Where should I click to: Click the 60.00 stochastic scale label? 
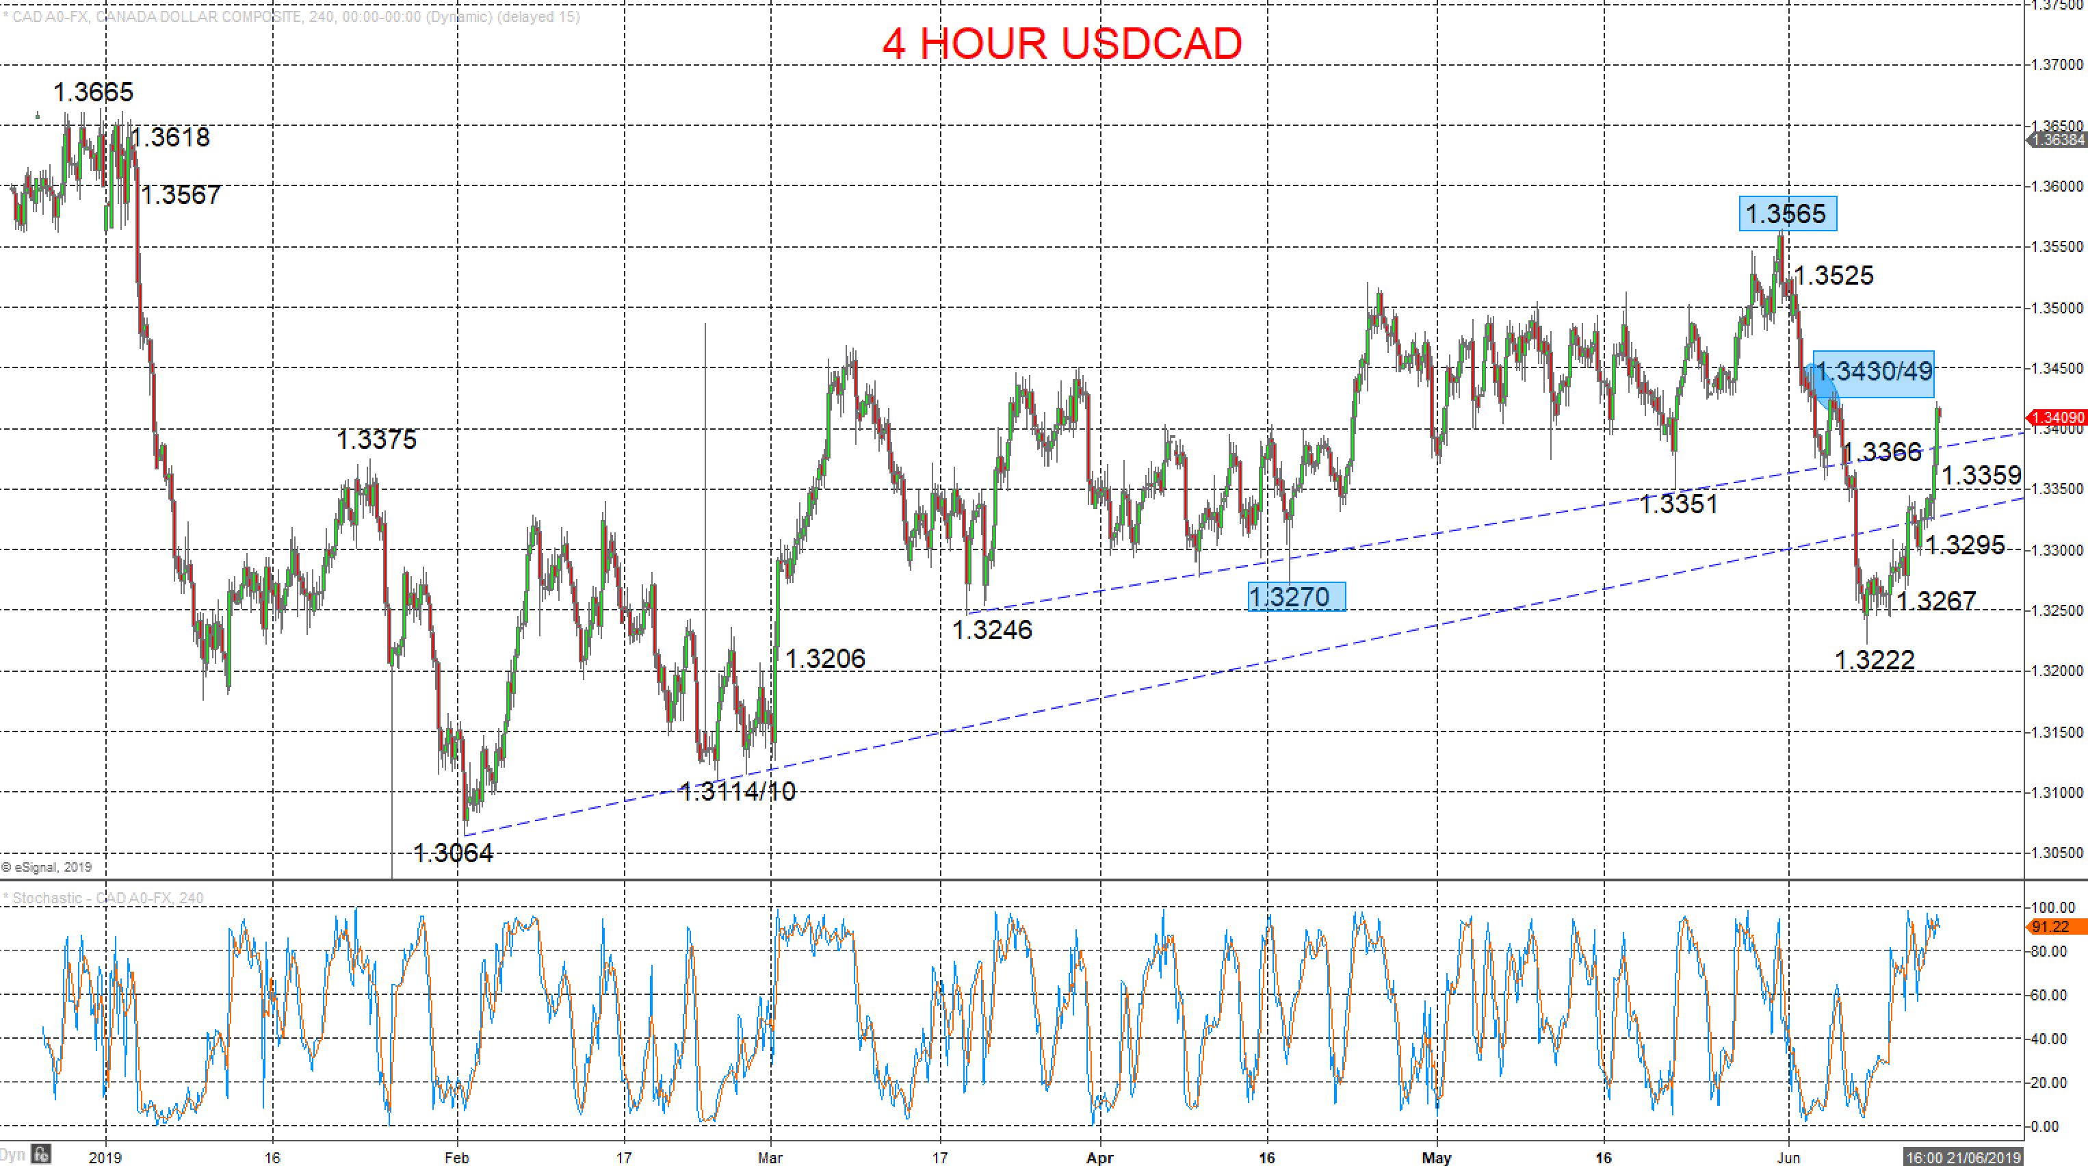pyautogui.click(x=2050, y=995)
